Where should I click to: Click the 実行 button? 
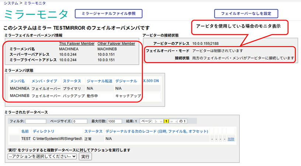(x=85, y=156)
